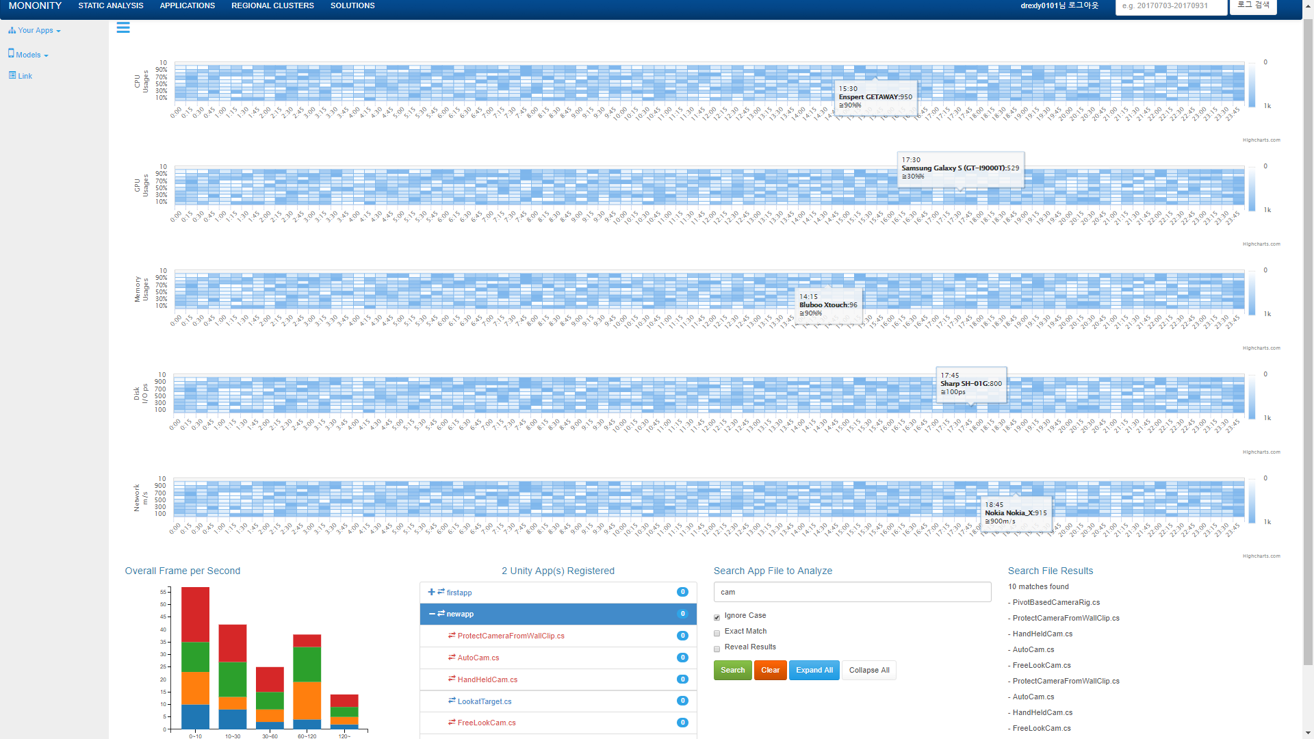This screenshot has height=739, width=1314.
Task: Click the hamburger menu icon
Action: coord(123,28)
